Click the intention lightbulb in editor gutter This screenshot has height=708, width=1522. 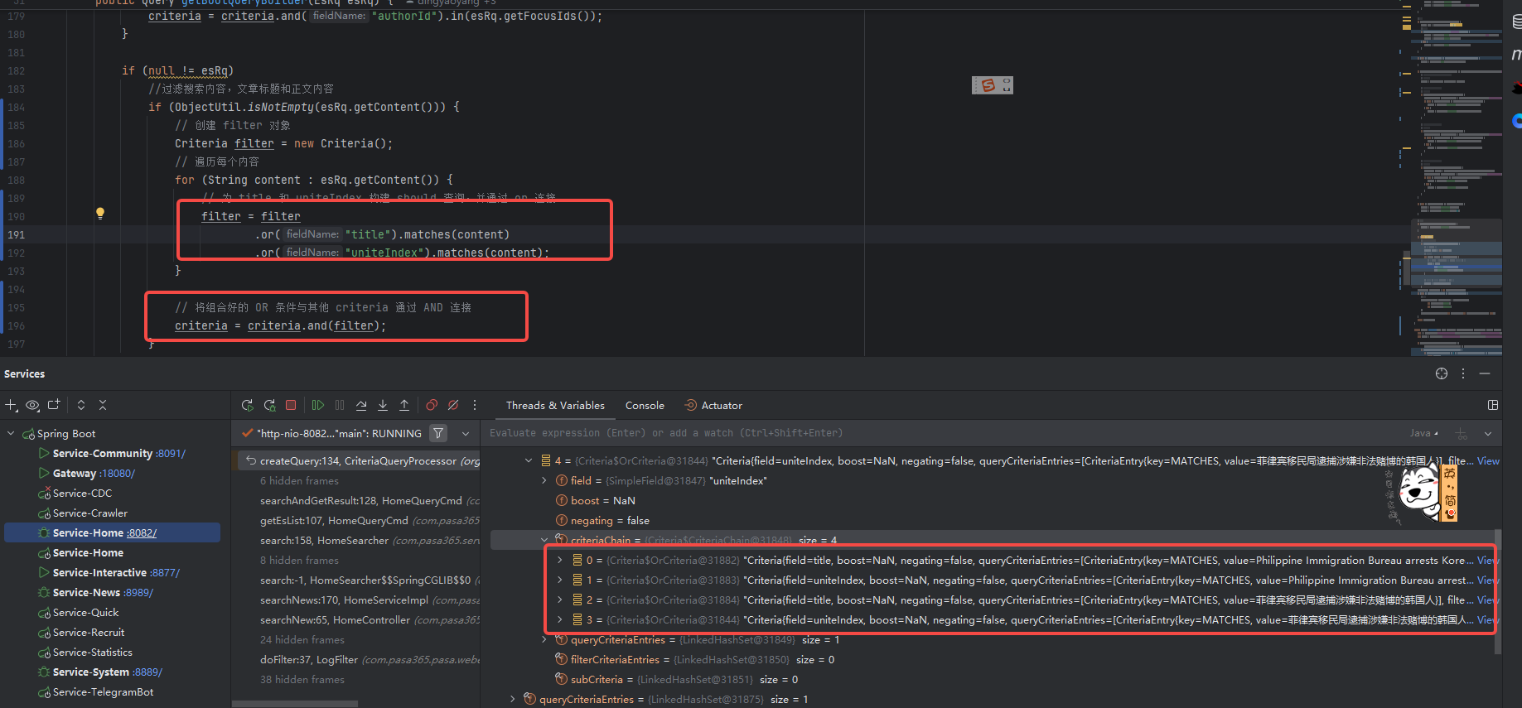[100, 214]
